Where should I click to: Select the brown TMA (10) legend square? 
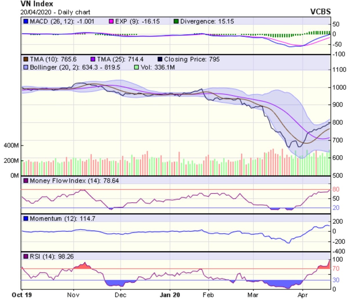pos(26,60)
